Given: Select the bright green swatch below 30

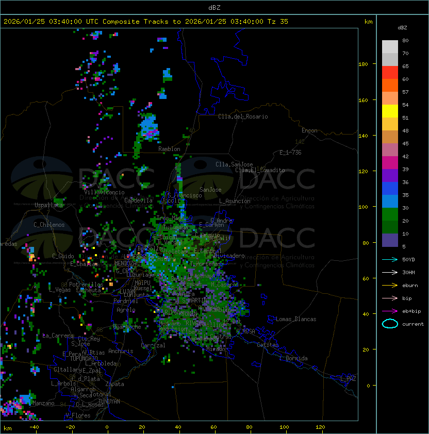Looking at the screenshot, I should [x=390, y=214].
